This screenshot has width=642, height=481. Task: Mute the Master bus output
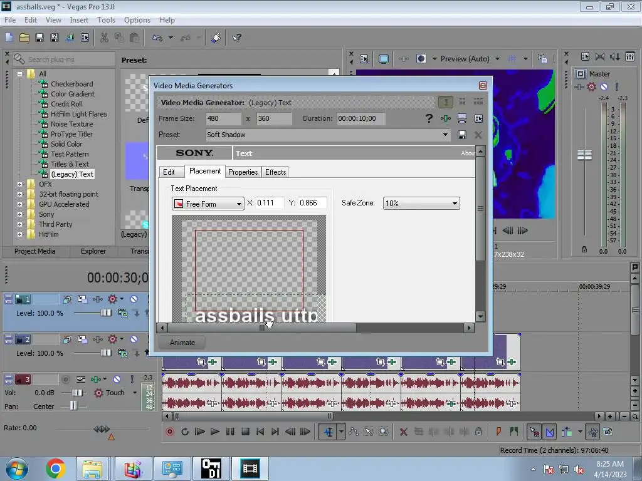[604, 86]
